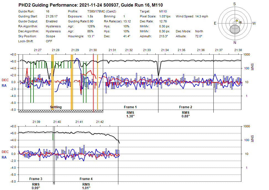Click 'Hysteresis' in the RA Algorithm row
Image resolution: width=269 pixels, height=190 pixels.
click(53, 27)
